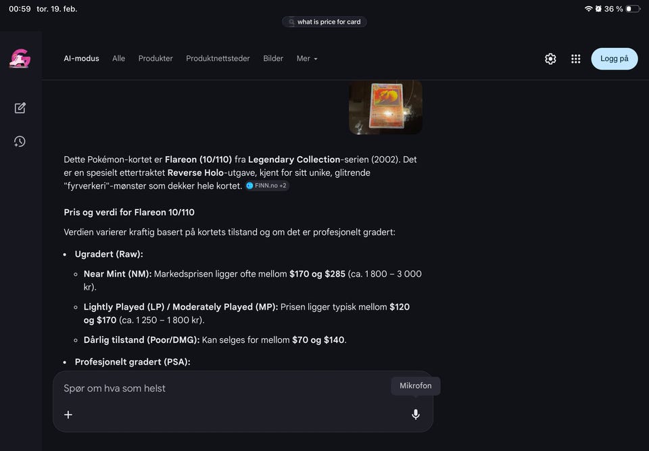The image size is (649, 451).
Task: Click the 'Reverse Holo' bold text
Action: pos(195,172)
